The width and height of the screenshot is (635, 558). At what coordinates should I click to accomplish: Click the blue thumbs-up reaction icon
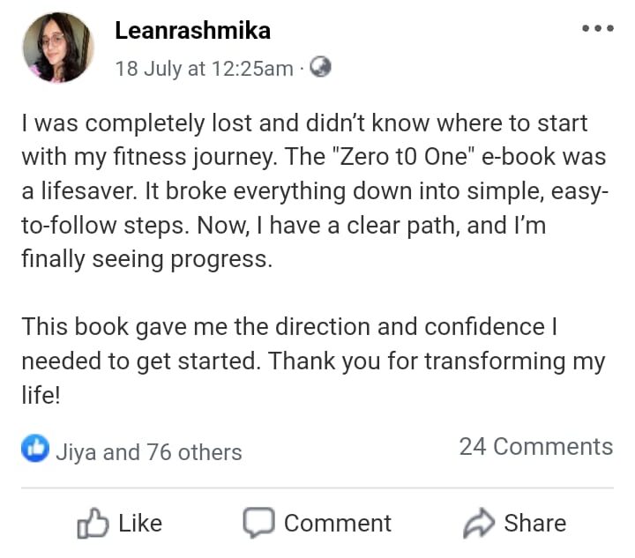pos(35,450)
